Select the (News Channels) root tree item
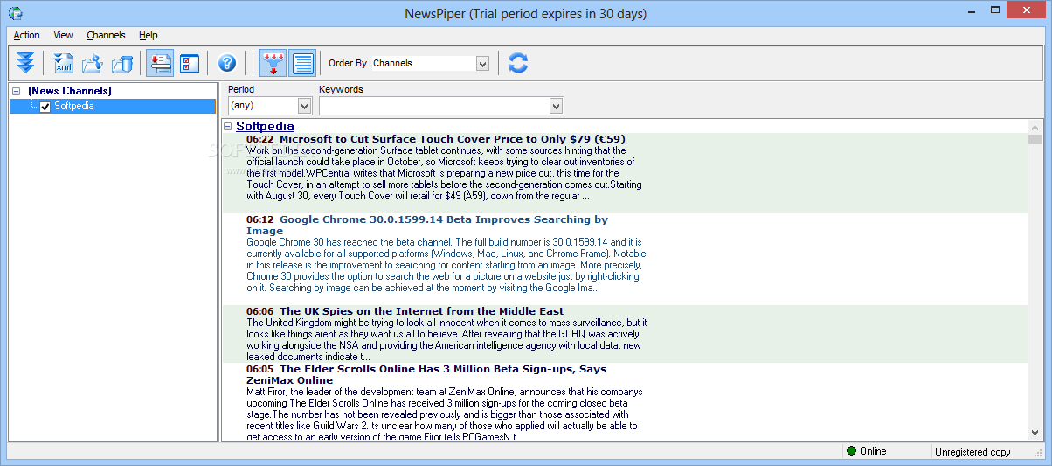The height and width of the screenshot is (466, 1052). point(70,91)
